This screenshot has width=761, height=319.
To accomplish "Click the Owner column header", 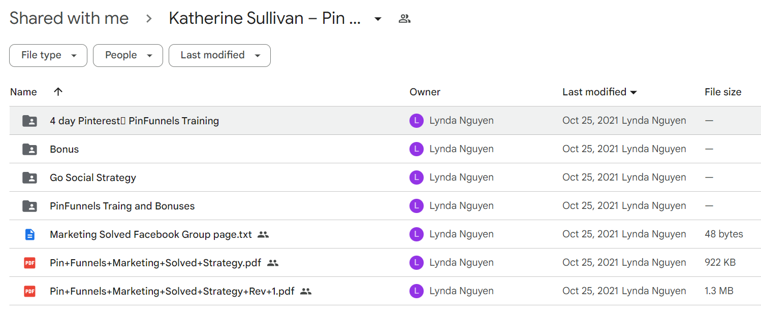I will pyautogui.click(x=425, y=92).
